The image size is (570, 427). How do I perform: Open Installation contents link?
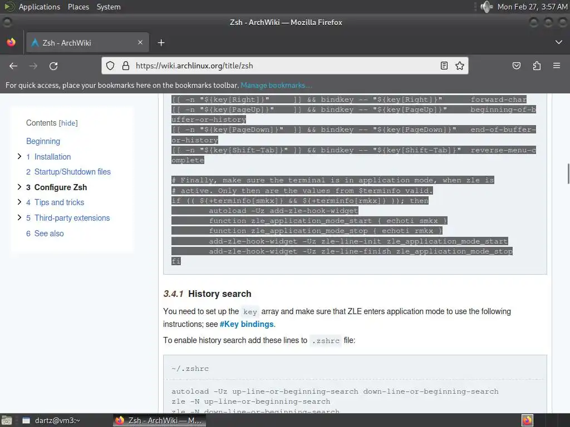point(48,157)
